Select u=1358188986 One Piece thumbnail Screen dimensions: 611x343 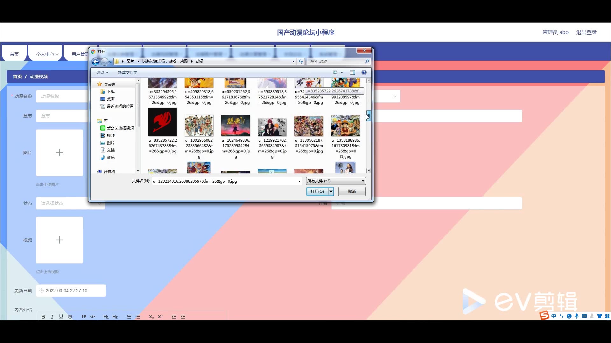(x=345, y=126)
